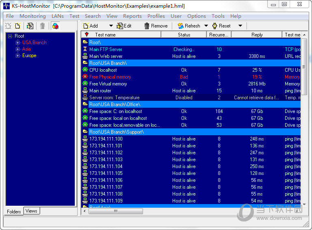
Task: Open the Monitoring menu
Action: coord(32,16)
